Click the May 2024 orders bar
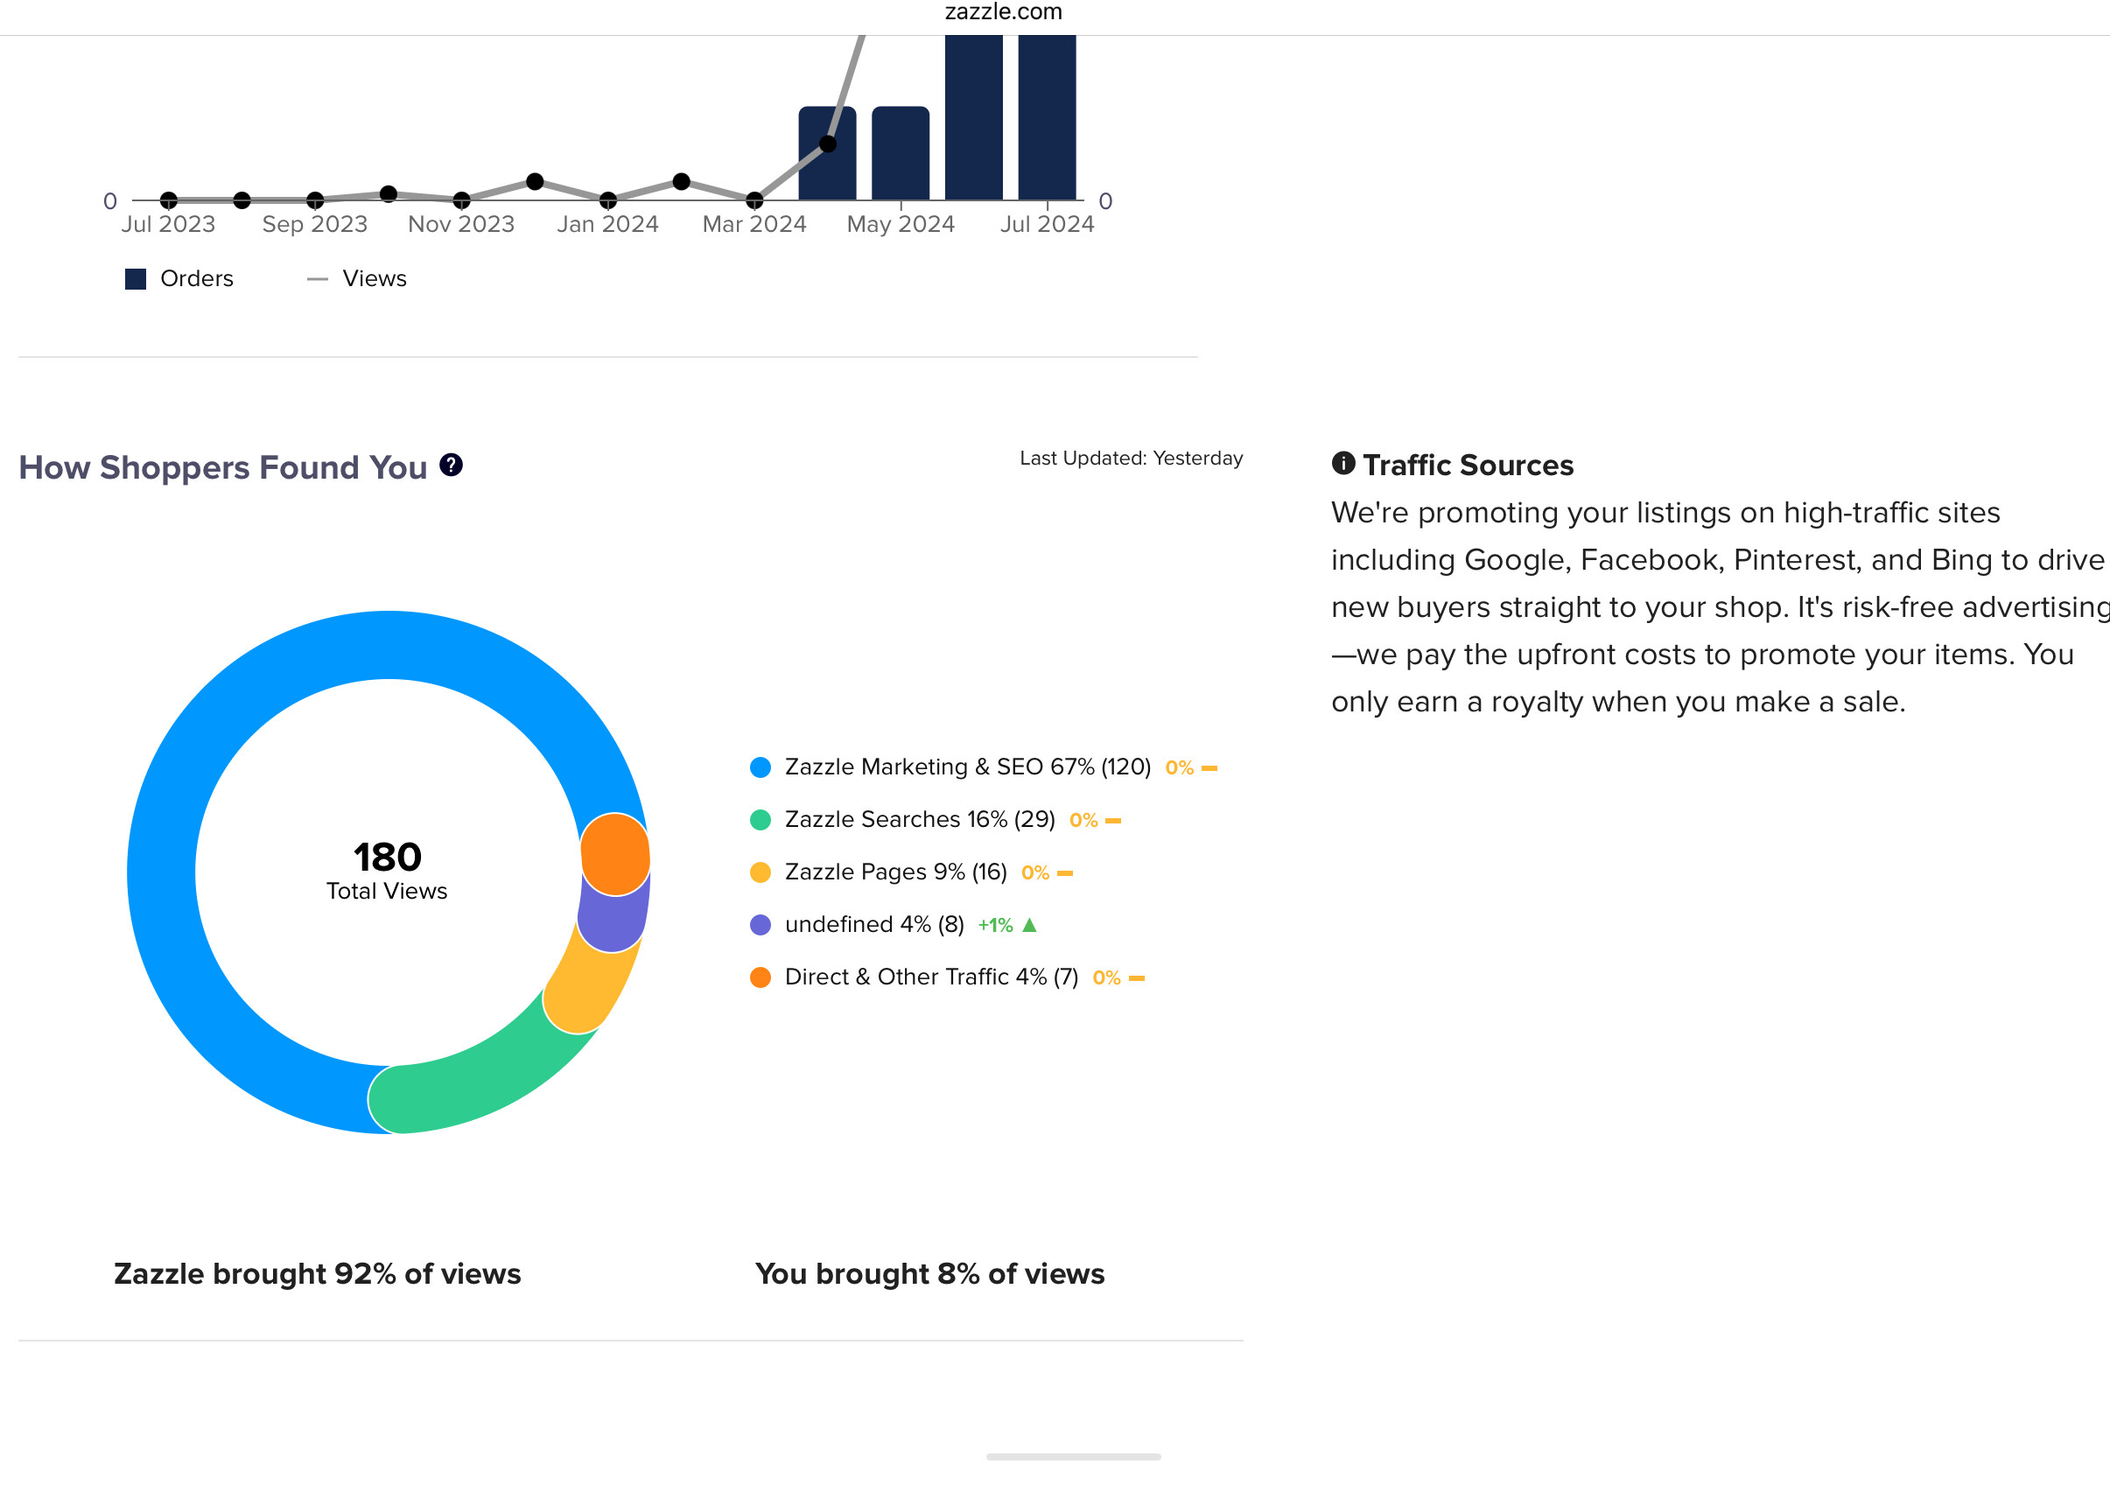The image size is (2110, 1485). coord(901,153)
